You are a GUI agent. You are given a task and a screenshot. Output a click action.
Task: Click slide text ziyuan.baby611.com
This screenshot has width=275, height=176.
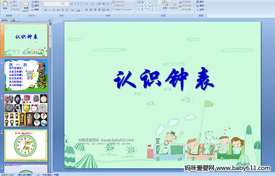117,140
